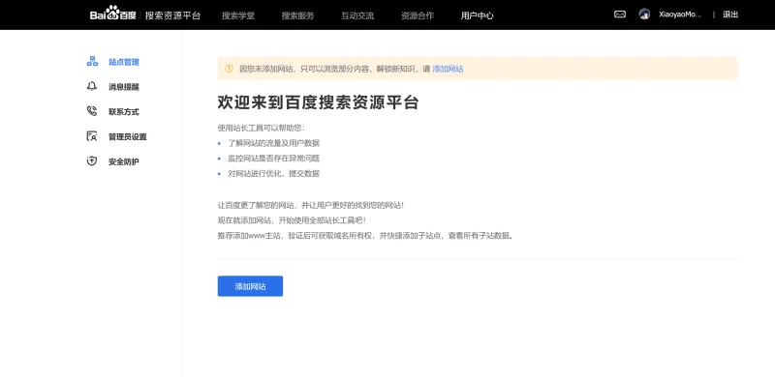
Task: Open the 资源合作 menu
Action: (x=418, y=15)
